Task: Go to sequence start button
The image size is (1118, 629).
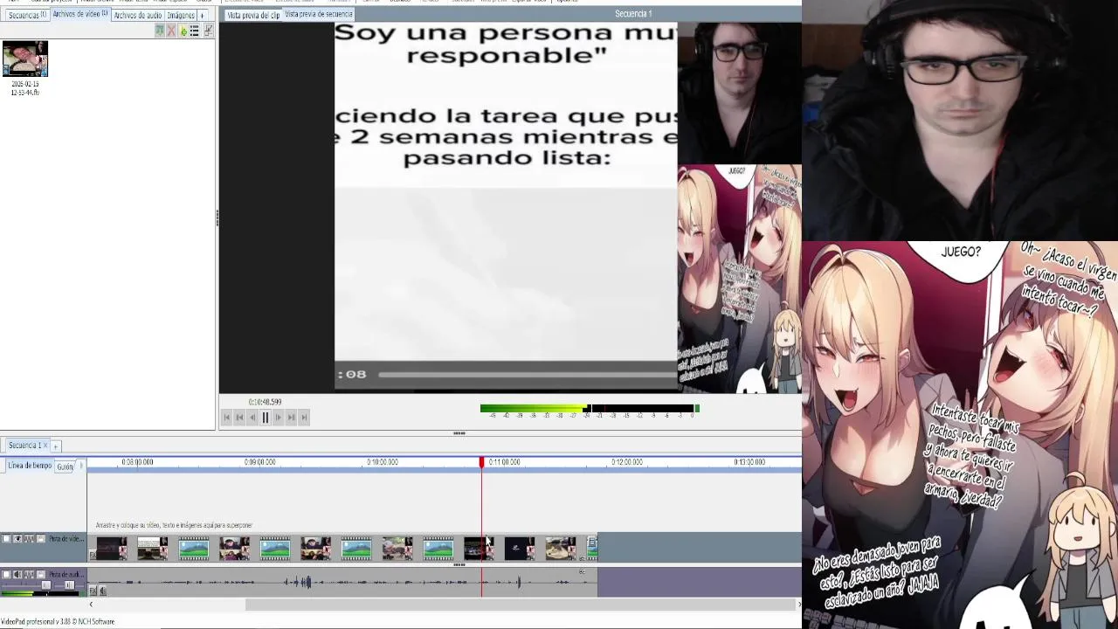Action: [226, 418]
